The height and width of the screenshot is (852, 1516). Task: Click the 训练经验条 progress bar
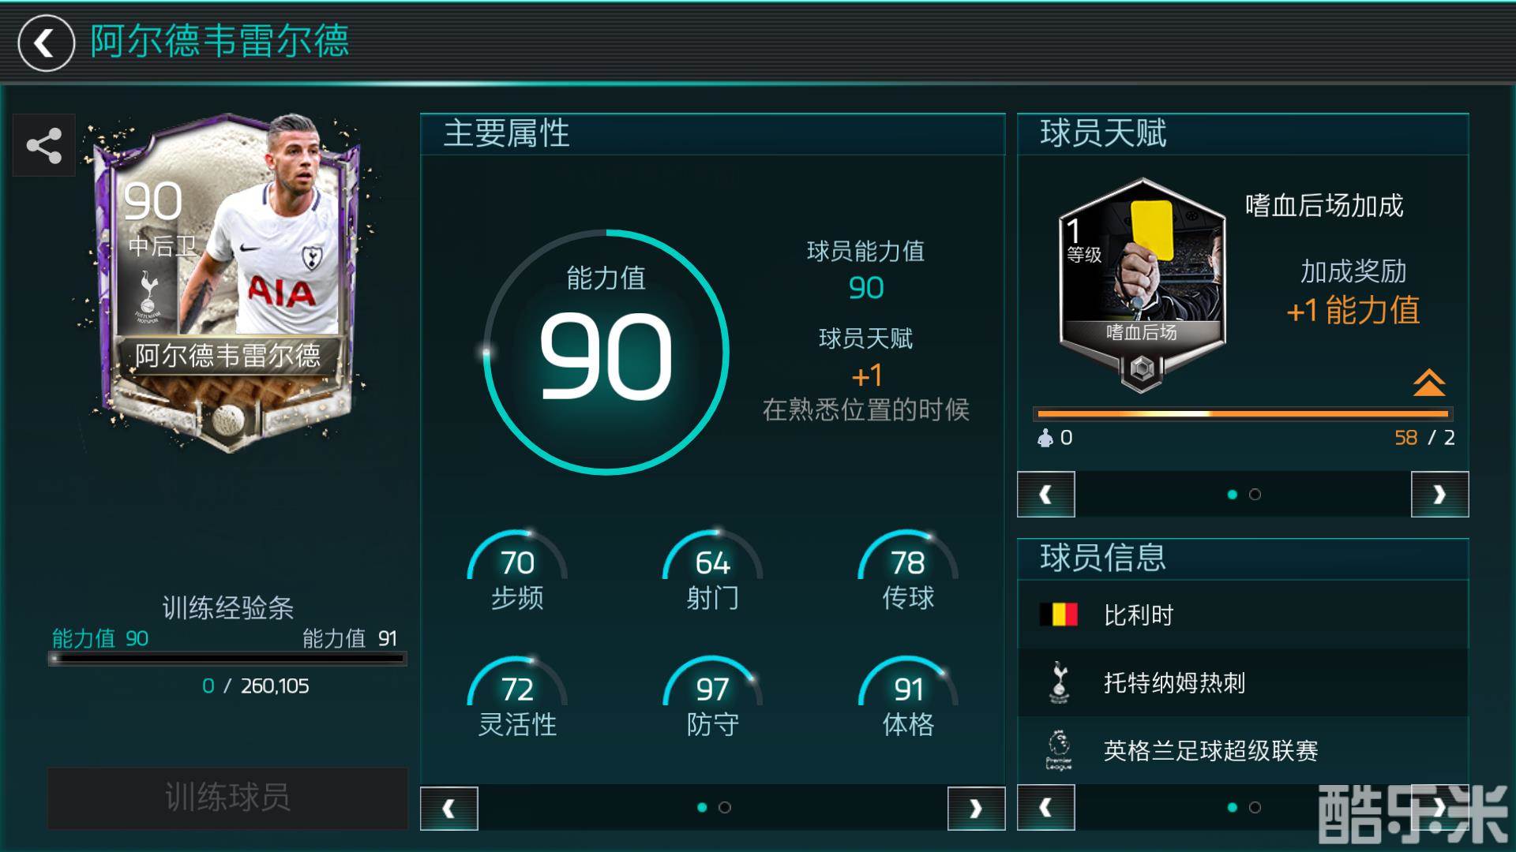(x=227, y=658)
